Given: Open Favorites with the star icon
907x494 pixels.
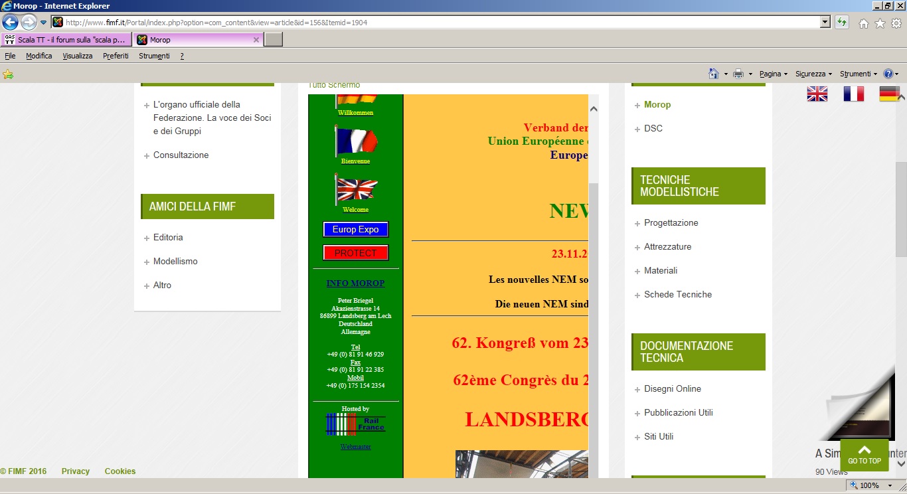Looking at the screenshot, I should [x=880, y=24].
